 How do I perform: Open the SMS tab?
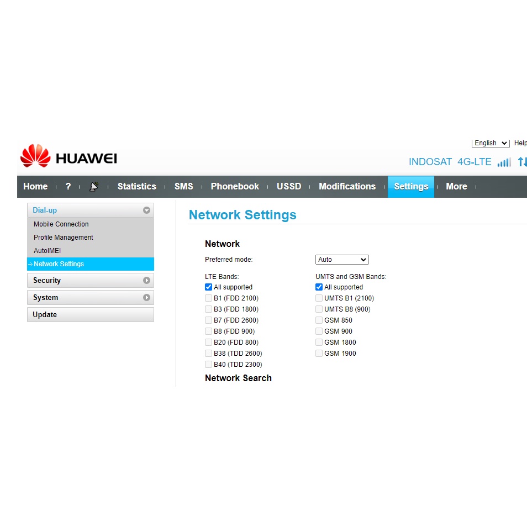[183, 187]
